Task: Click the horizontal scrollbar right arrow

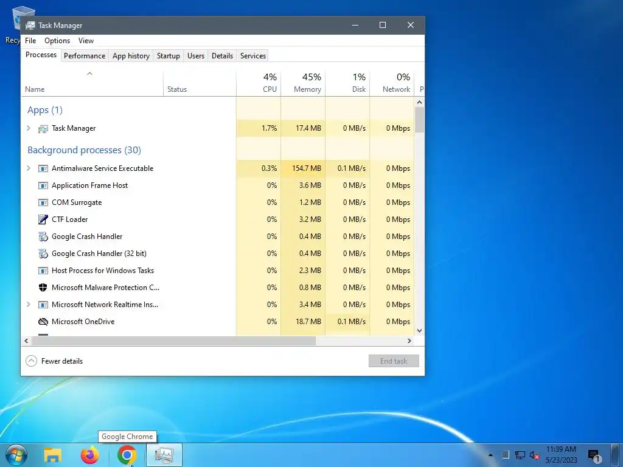Action: coord(409,341)
